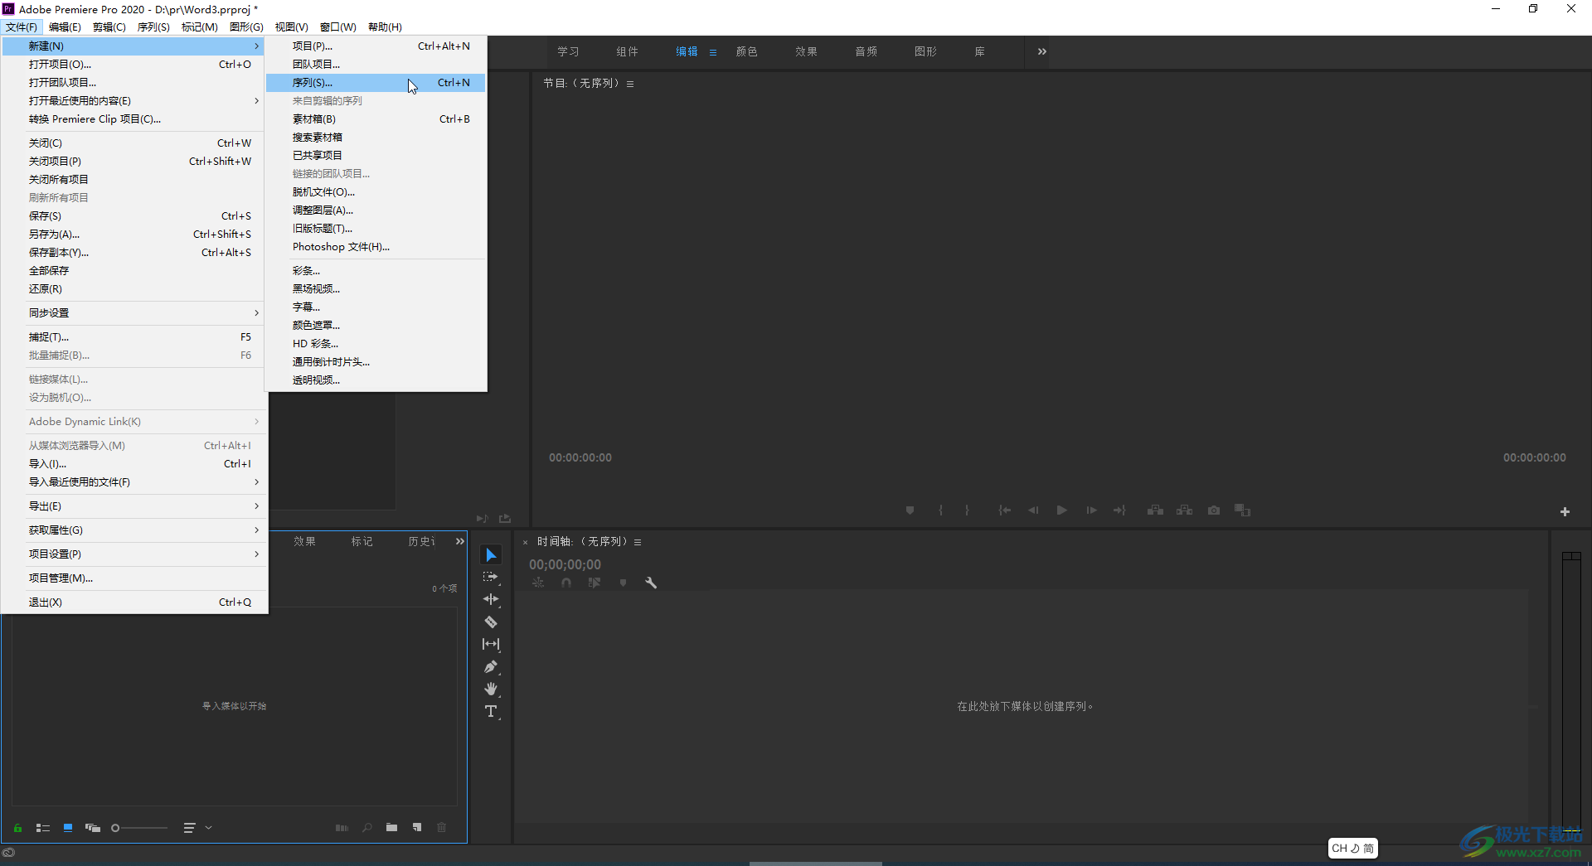The image size is (1592, 866).
Task: Click Mark Out bracket in program monitor
Action: coord(967,510)
